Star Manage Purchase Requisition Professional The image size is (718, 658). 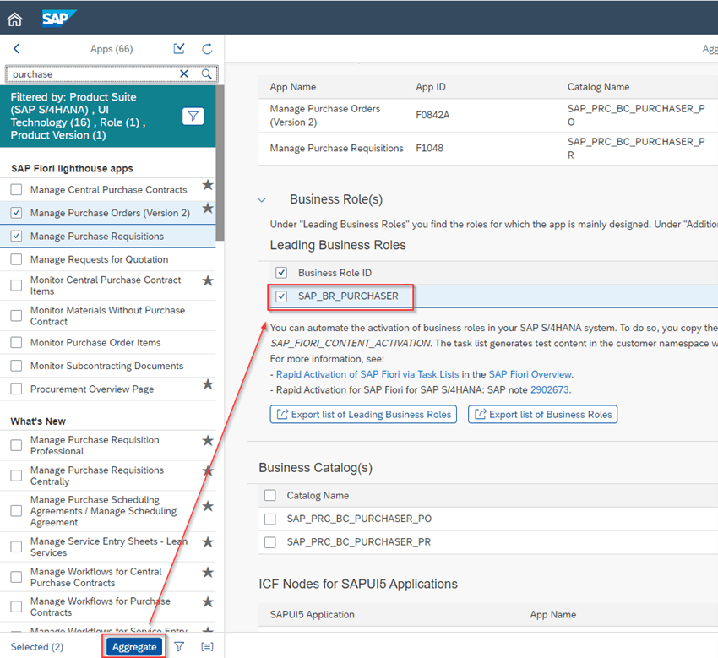point(208,441)
